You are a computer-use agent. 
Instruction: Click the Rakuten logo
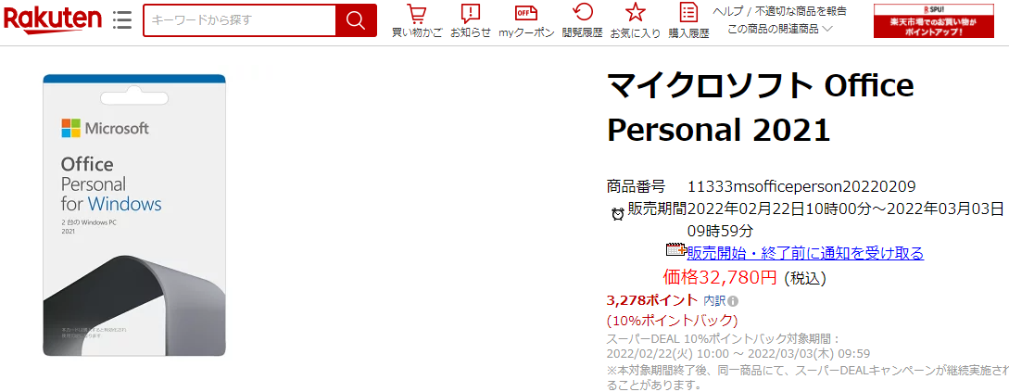tap(52, 20)
